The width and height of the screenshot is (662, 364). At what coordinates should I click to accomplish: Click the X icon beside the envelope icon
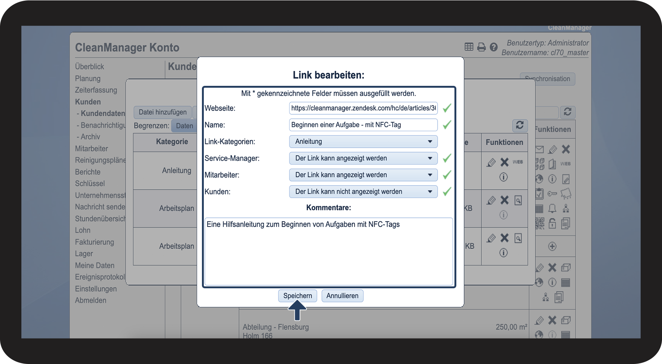tap(566, 149)
